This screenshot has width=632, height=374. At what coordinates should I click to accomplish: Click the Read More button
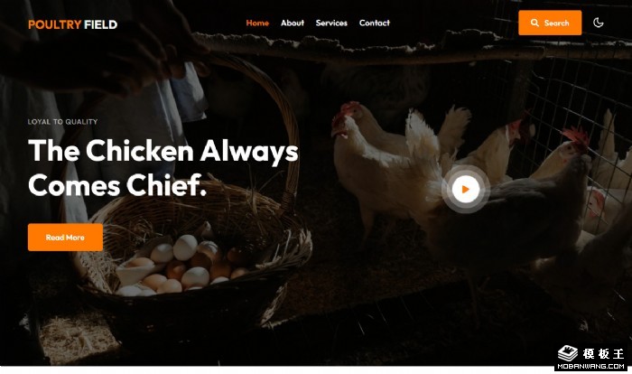pyautogui.click(x=65, y=238)
